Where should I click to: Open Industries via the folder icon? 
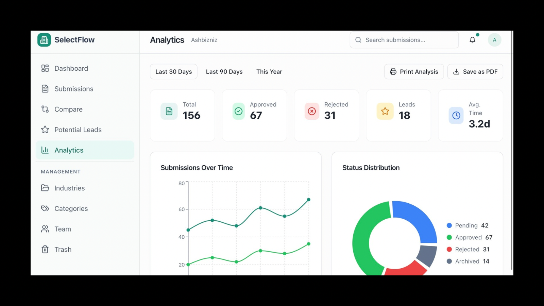[x=45, y=188]
